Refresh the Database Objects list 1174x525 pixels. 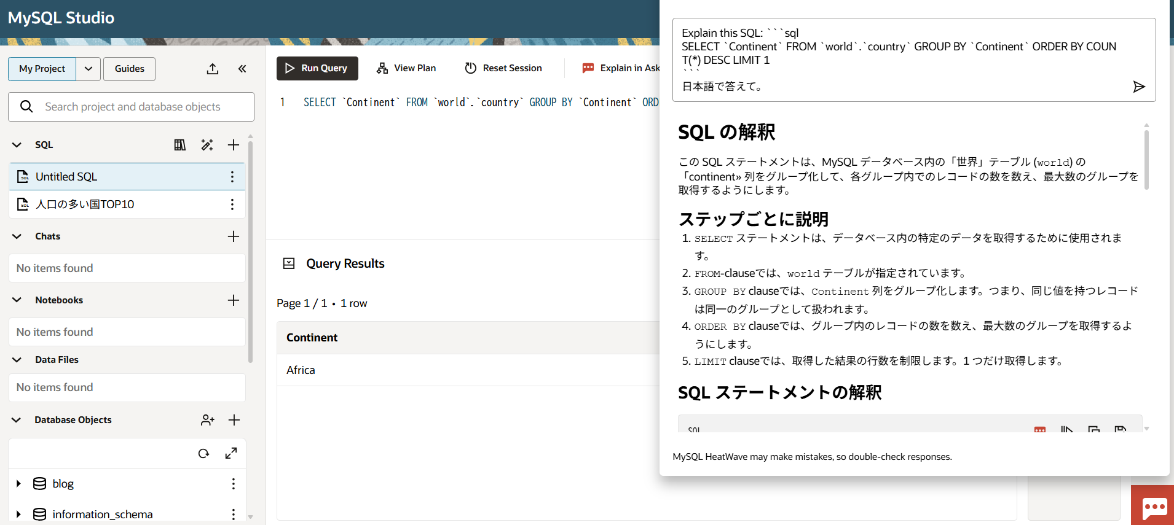(203, 453)
